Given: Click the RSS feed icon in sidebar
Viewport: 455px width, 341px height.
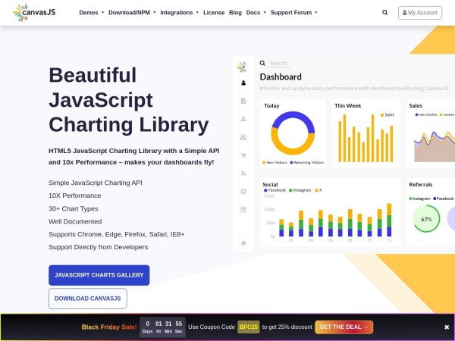Looking at the screenshot, I should [x=243, y=174].
